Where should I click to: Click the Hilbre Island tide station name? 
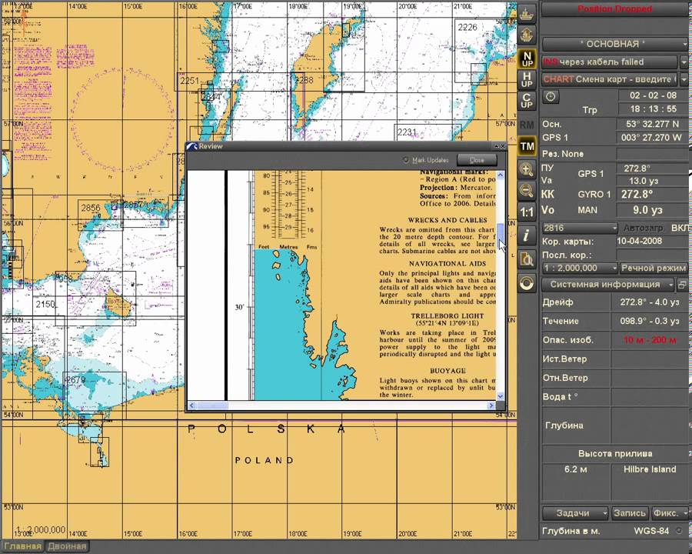[x=650, y=469]
